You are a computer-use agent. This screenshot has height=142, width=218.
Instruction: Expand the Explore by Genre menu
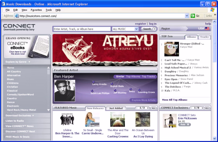point(18,62)
